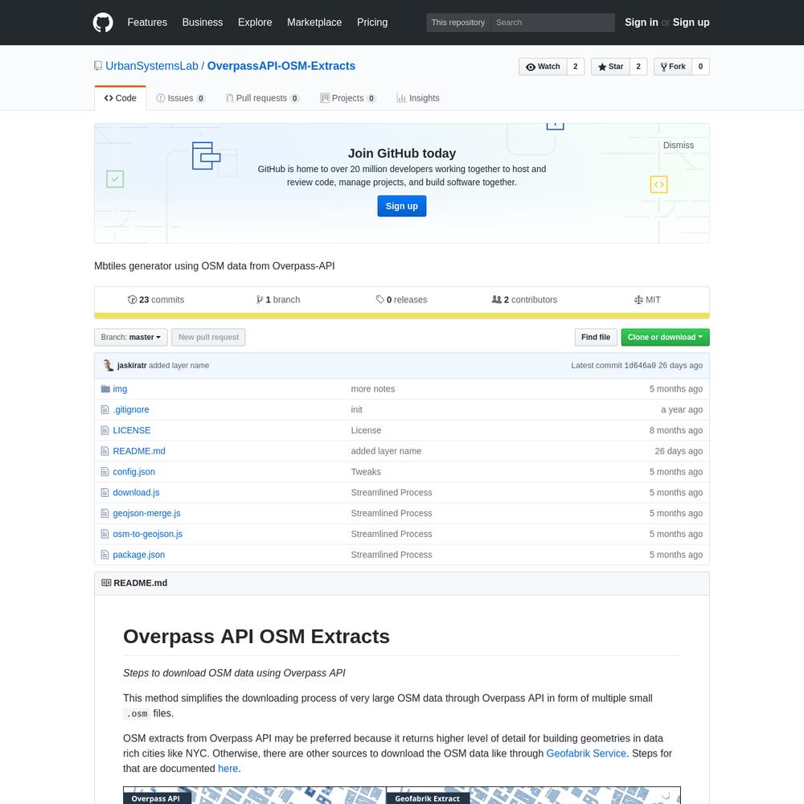The height and width of the screenshot is (804, 804).
Task: Dismiss the Join GitHub banner
Action: click(x=679, y=145)
